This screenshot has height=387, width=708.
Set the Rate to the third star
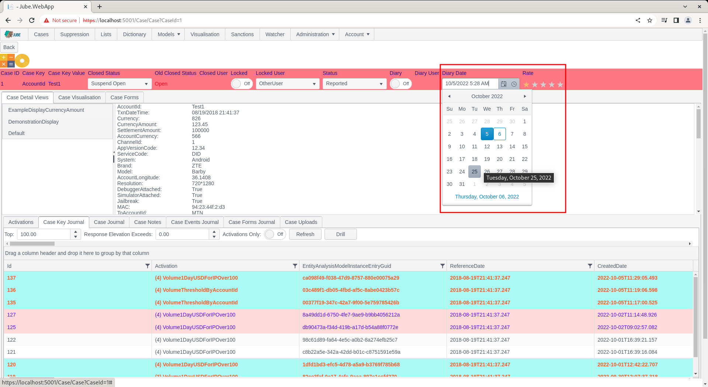pos(543,84)
